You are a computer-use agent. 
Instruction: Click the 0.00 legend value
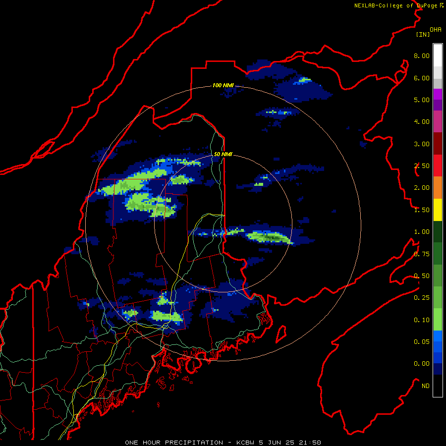422,364
